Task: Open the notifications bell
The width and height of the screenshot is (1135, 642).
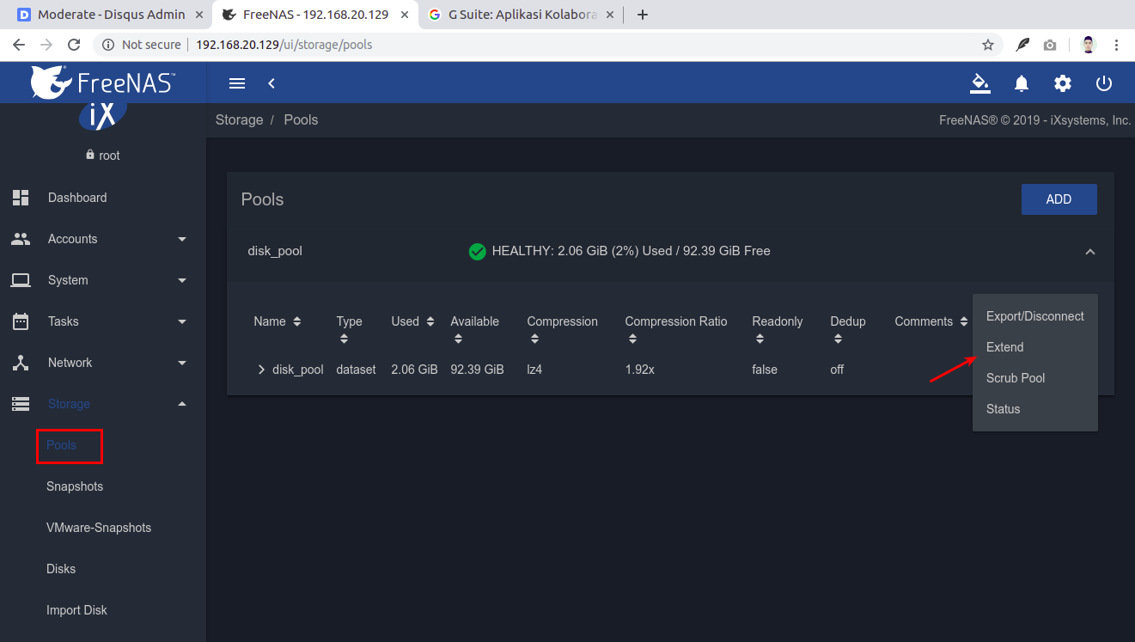Action: click(1022, 83)
